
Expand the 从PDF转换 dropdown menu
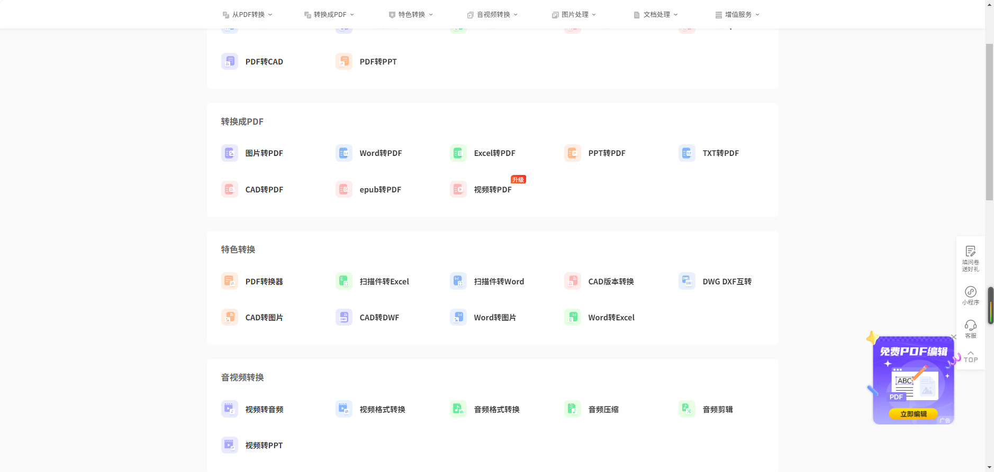[247, 15]
